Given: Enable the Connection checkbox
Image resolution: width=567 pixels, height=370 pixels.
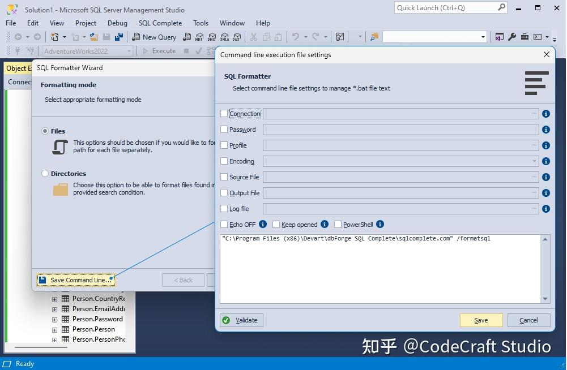Looking at the screenshot, I should [224, 114].
